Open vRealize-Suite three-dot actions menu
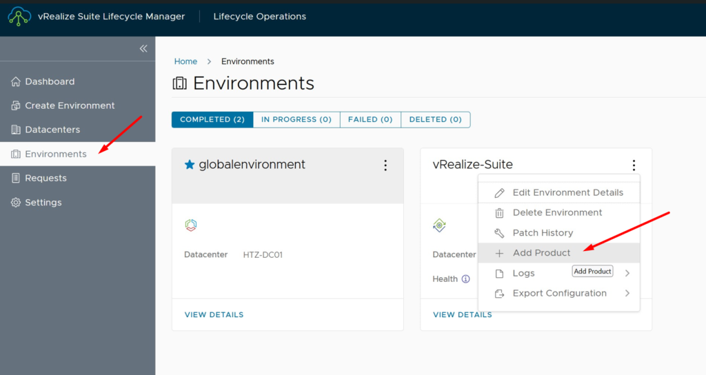 (634, 165)
